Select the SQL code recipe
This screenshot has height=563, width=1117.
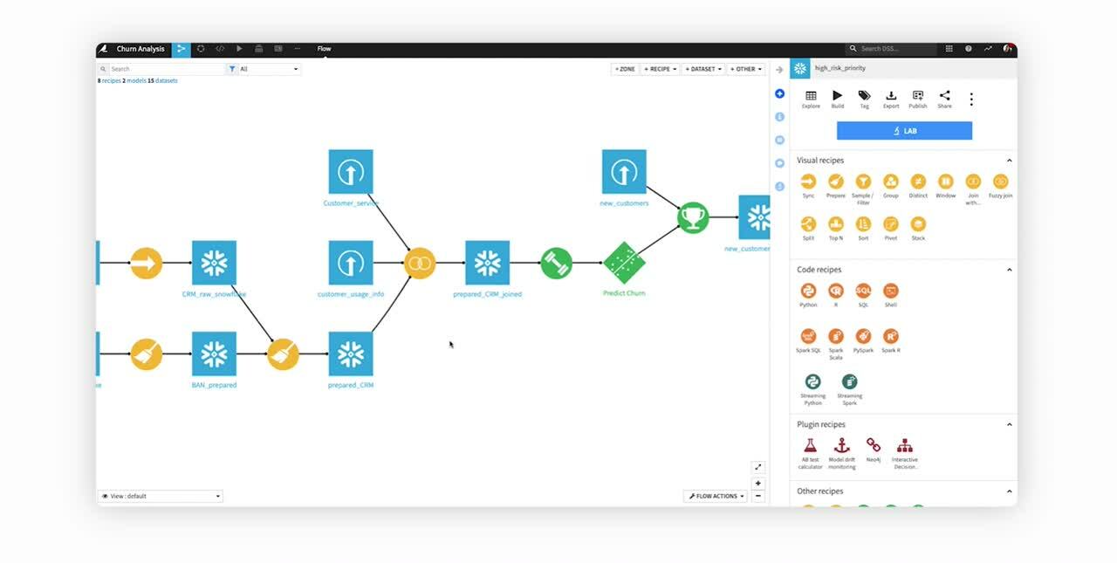pyautogui.click(x=863, y=291)
